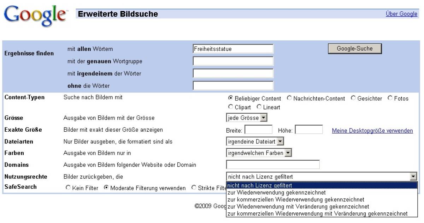Open the Über Google link

point(402,14)
